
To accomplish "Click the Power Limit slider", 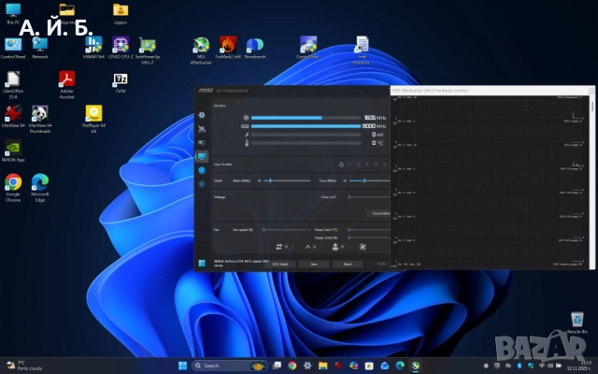I will click(369, 237).
